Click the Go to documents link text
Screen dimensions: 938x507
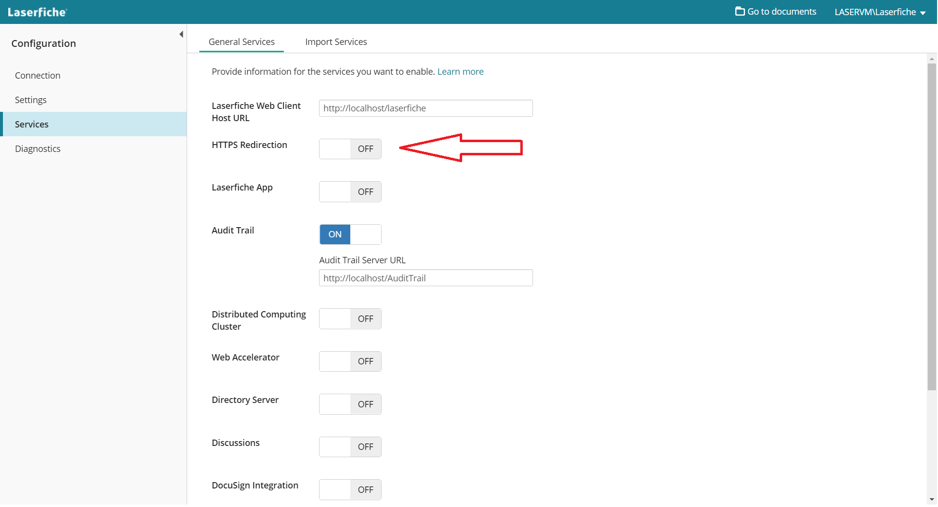click(782, 12)
